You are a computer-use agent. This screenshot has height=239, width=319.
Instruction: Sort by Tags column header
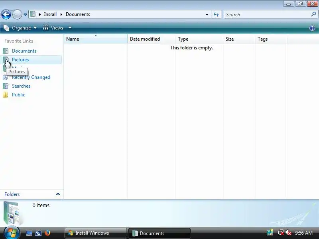(271, 39)
